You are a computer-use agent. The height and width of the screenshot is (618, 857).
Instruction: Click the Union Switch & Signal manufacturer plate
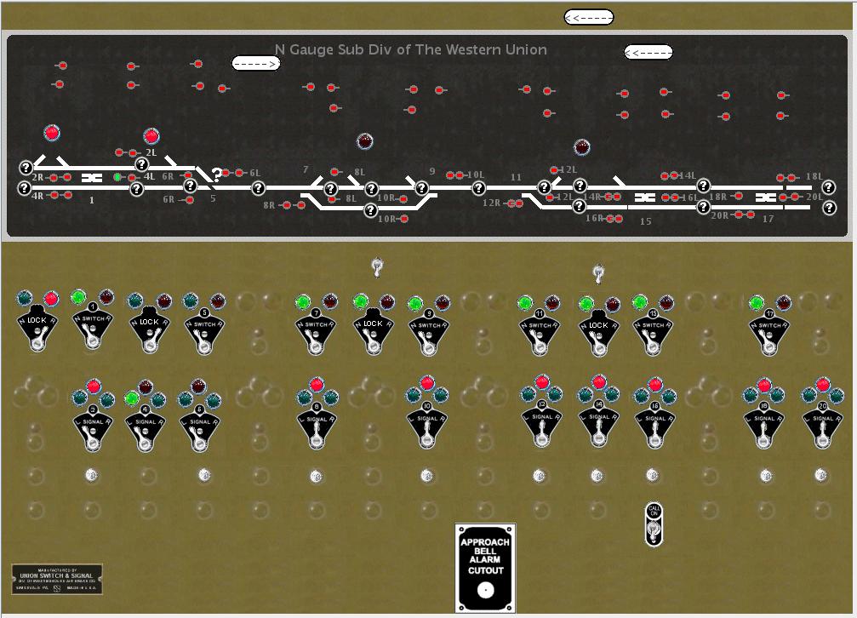[x=57, y=580]
